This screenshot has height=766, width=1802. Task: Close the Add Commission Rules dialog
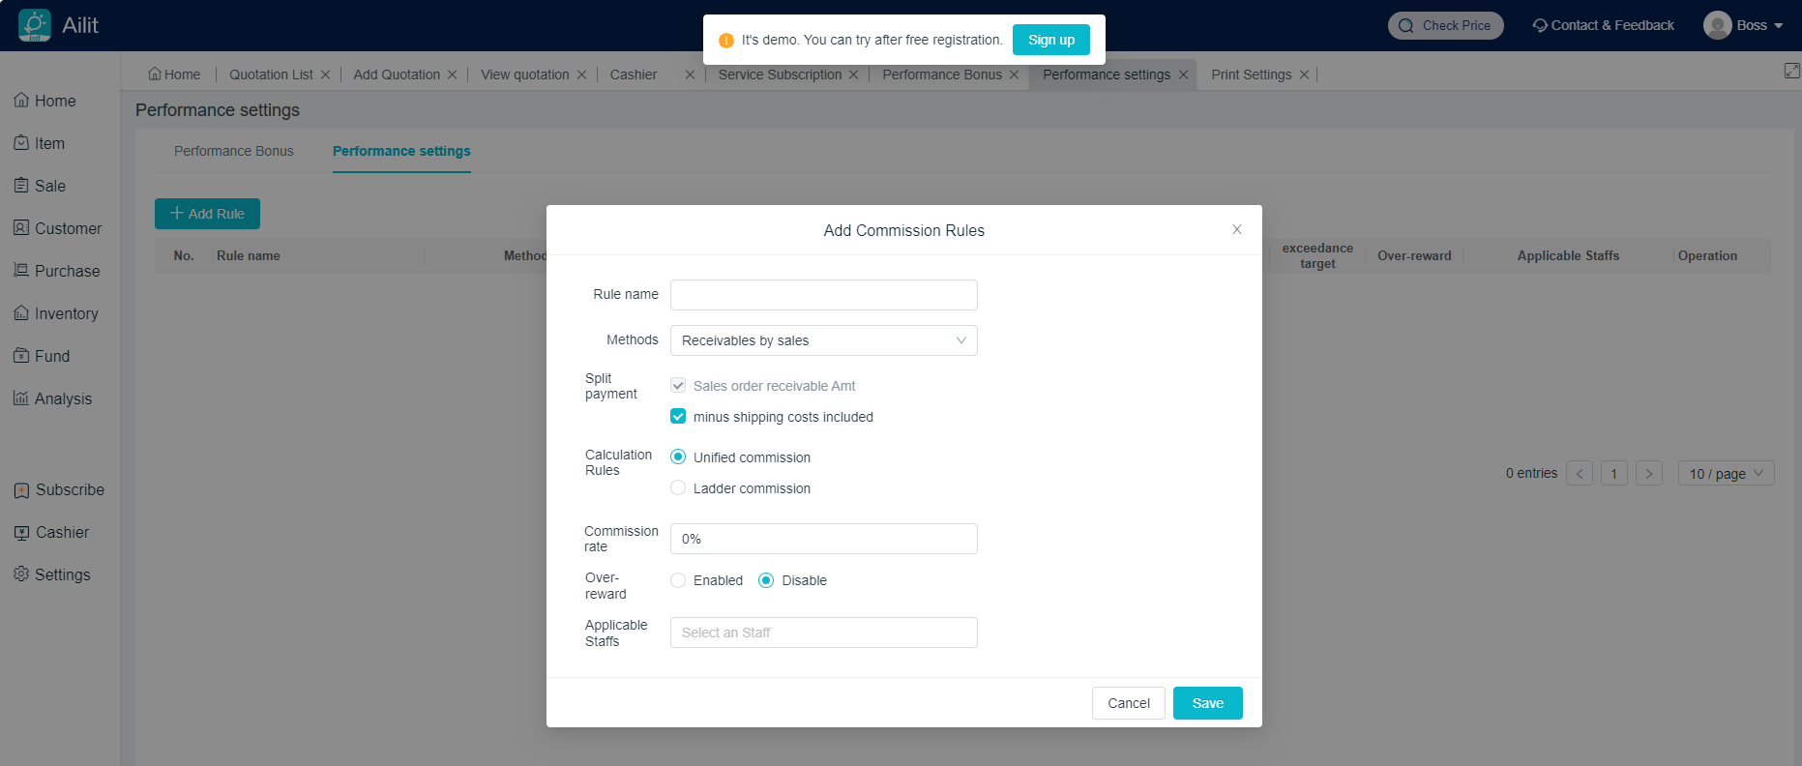(x=1236, y=229)
